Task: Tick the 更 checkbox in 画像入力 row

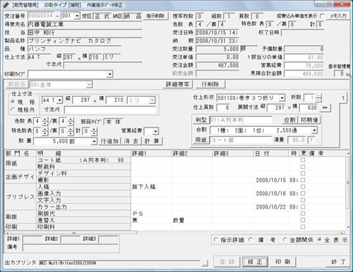Action: 303,194
